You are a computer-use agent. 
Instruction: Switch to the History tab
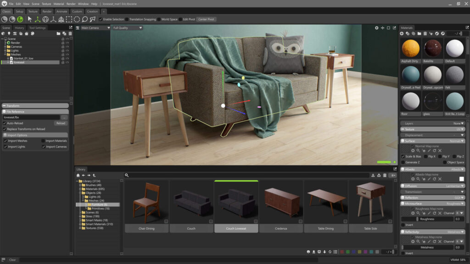19,28
